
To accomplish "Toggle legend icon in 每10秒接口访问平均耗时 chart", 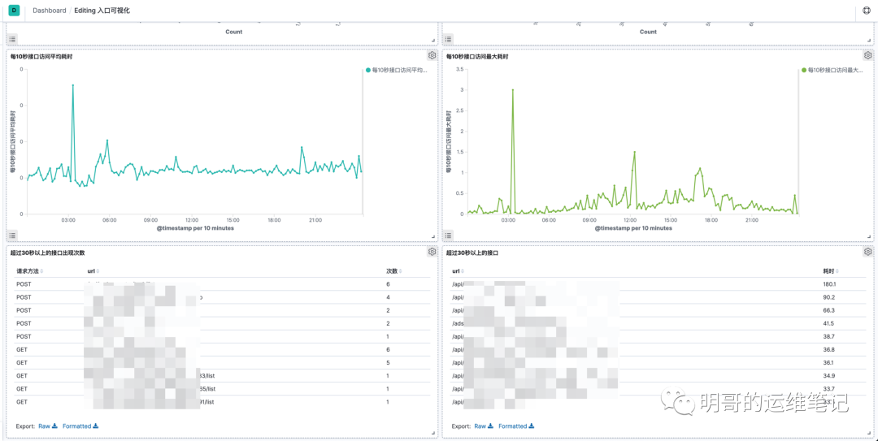I will click(x=12, y=235).
